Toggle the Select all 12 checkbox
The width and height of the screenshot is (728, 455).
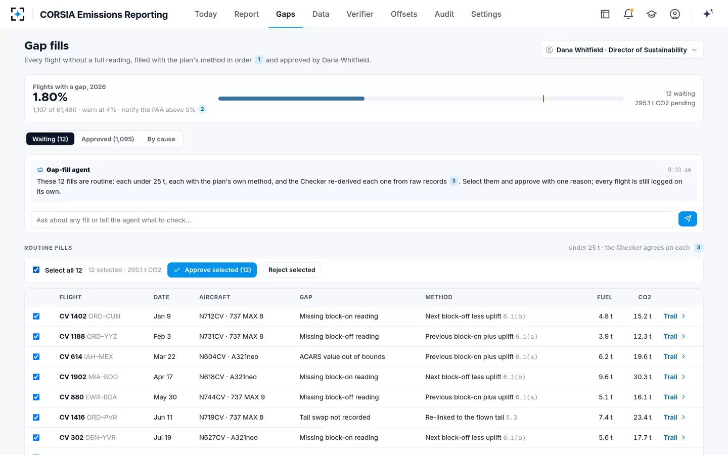36,270
